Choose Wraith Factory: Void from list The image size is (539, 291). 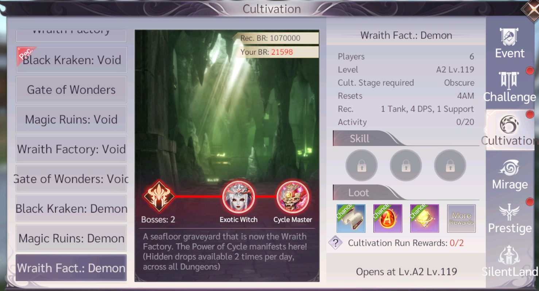point(71,149)
